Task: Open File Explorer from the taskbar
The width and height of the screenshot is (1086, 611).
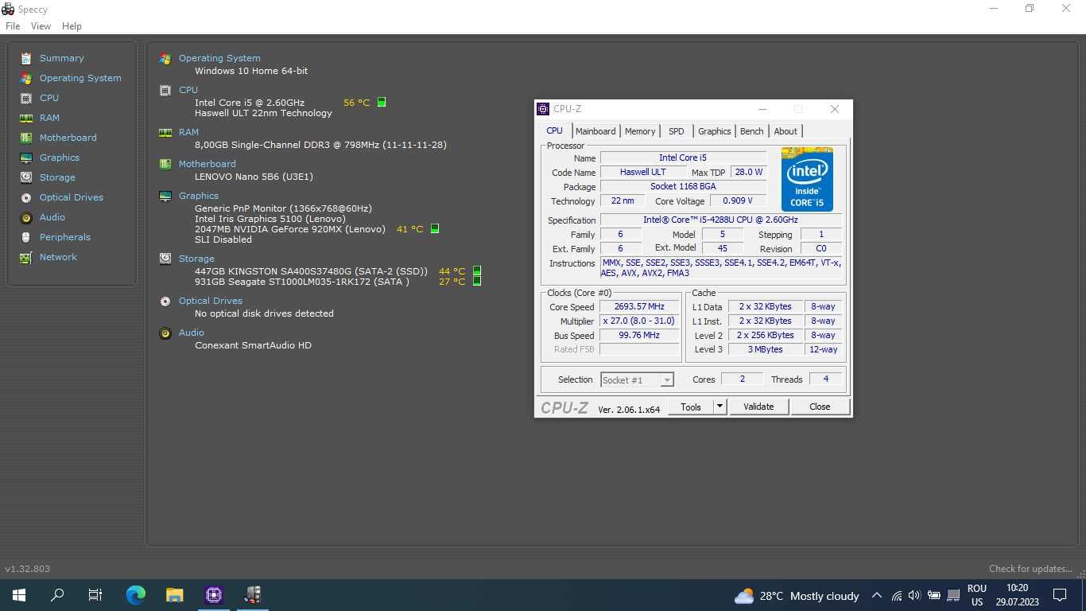Action: coord(175,595)
